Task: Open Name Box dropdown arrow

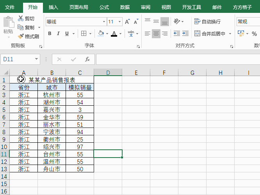Action: click(36, 59)
